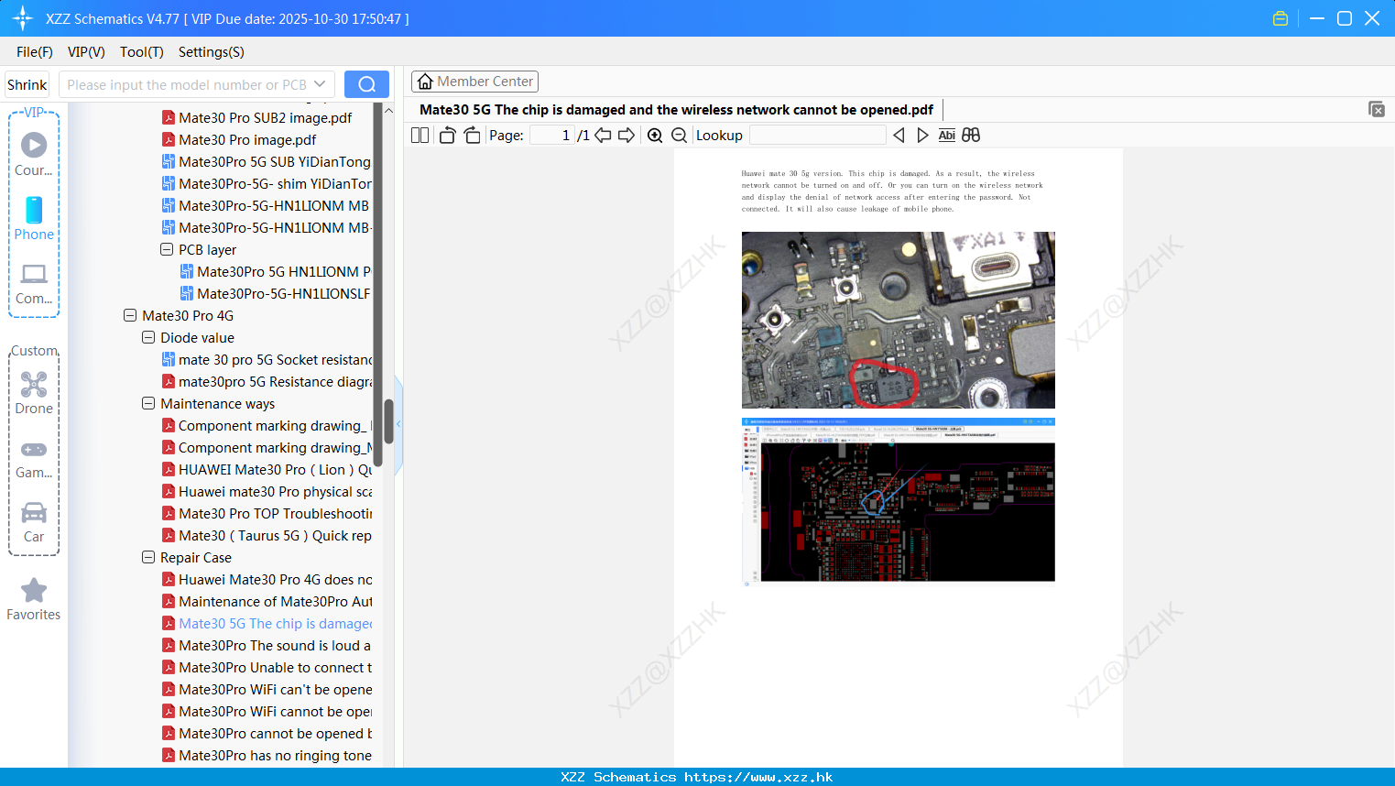1395x786 pixels.
Task: Select the Computer category
Action: [34, 284]
